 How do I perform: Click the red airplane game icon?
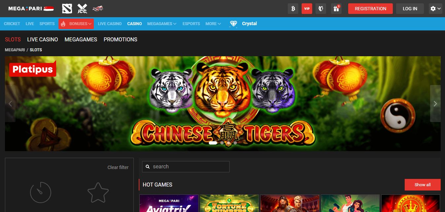98,9
